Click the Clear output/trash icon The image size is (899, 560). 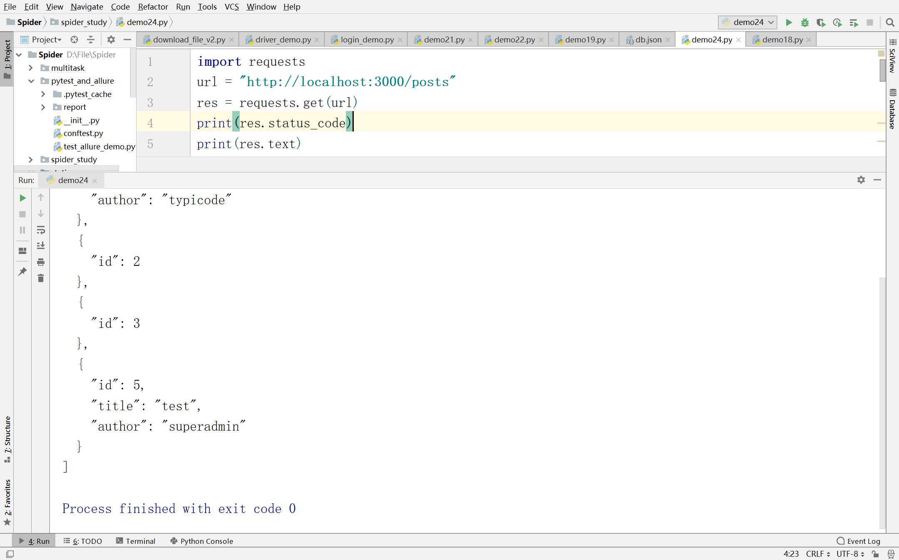[41, 278]
